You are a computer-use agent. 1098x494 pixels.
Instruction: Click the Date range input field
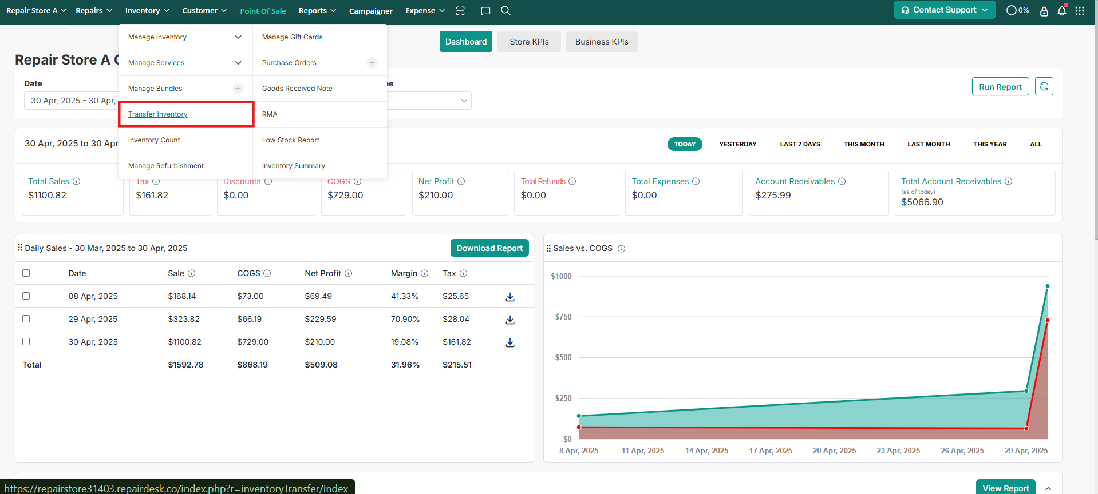point(72,101)
